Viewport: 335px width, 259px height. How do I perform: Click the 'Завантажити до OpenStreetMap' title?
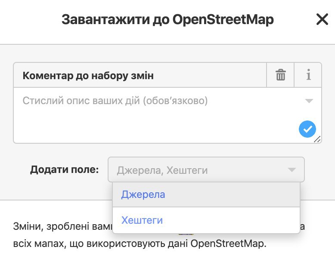[x=167, y=19]
